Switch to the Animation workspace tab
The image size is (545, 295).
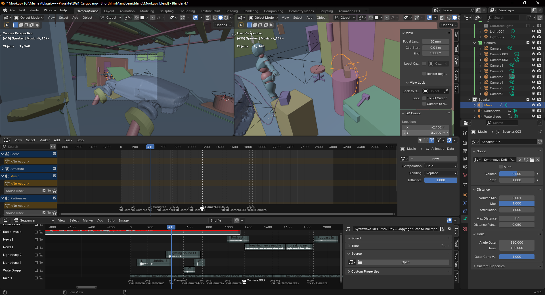pos(127,11)
